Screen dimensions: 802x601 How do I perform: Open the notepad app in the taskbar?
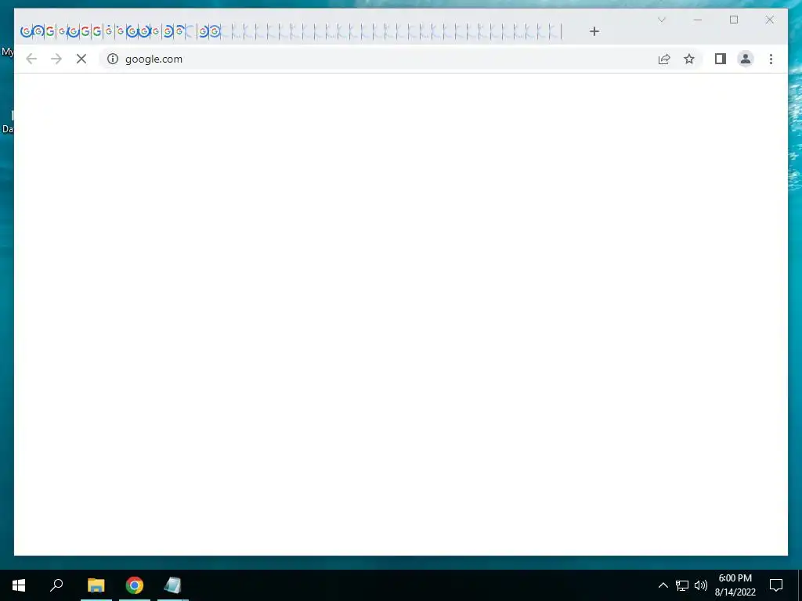coord(173,585)
